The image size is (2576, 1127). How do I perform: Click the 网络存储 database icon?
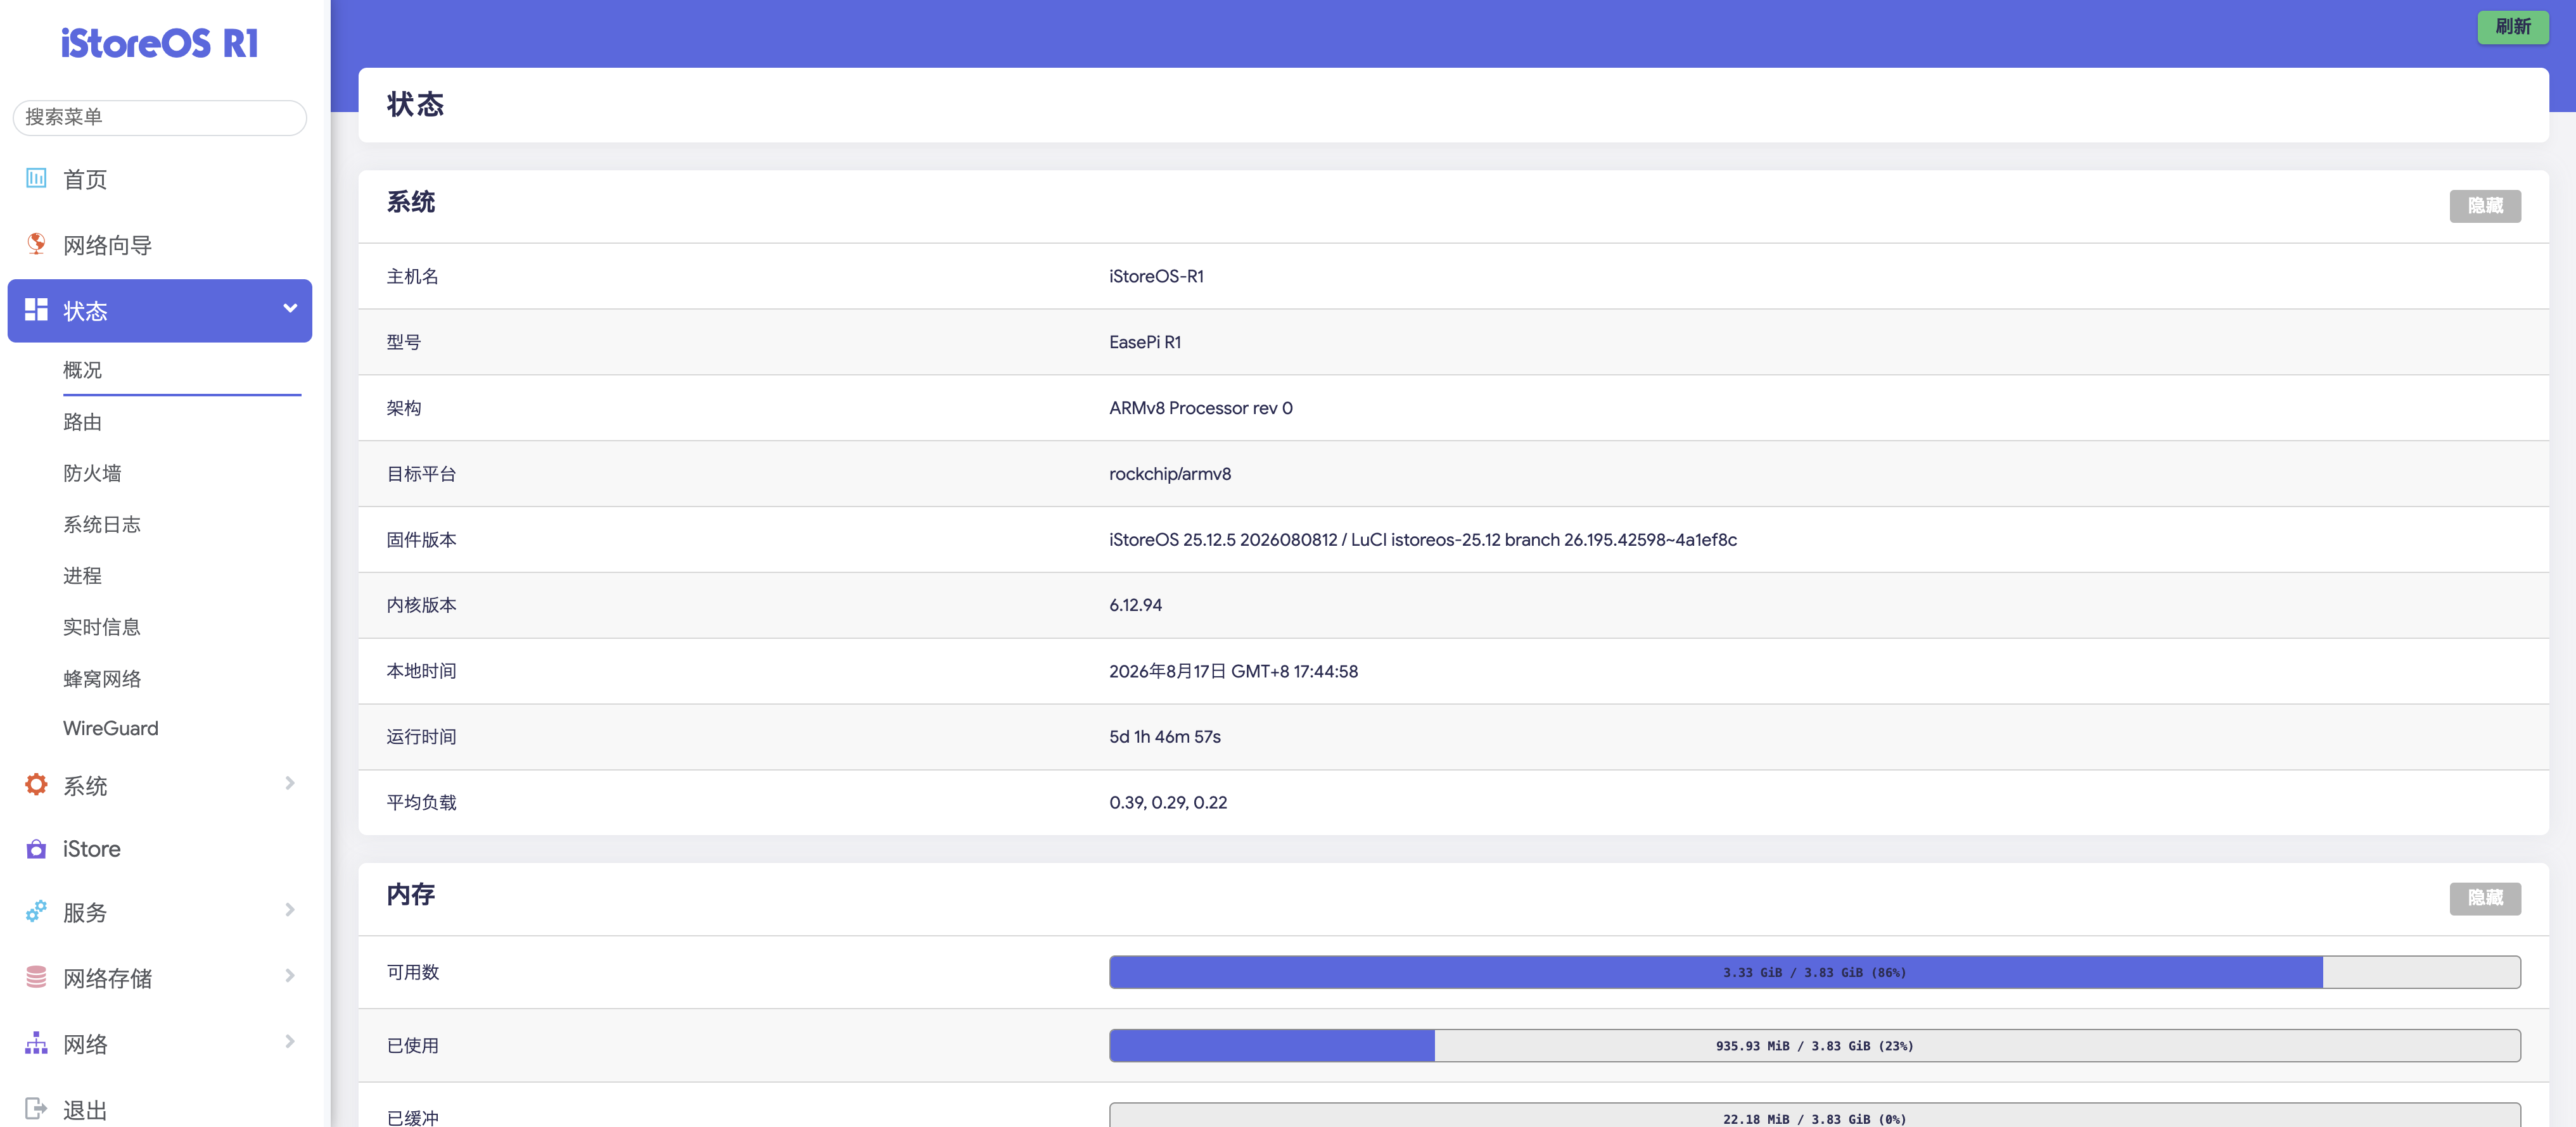36,977
